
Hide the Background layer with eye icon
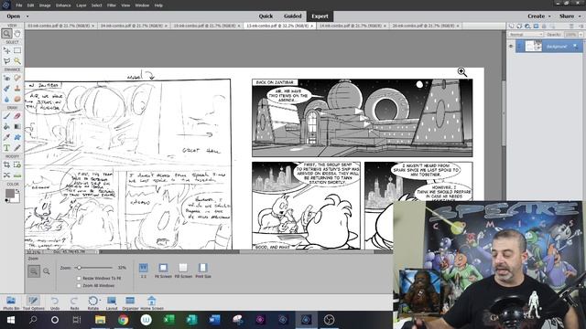511,47
